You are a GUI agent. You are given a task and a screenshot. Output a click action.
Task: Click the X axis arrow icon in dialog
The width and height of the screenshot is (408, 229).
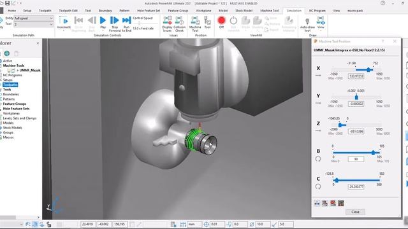coord(318,76)
